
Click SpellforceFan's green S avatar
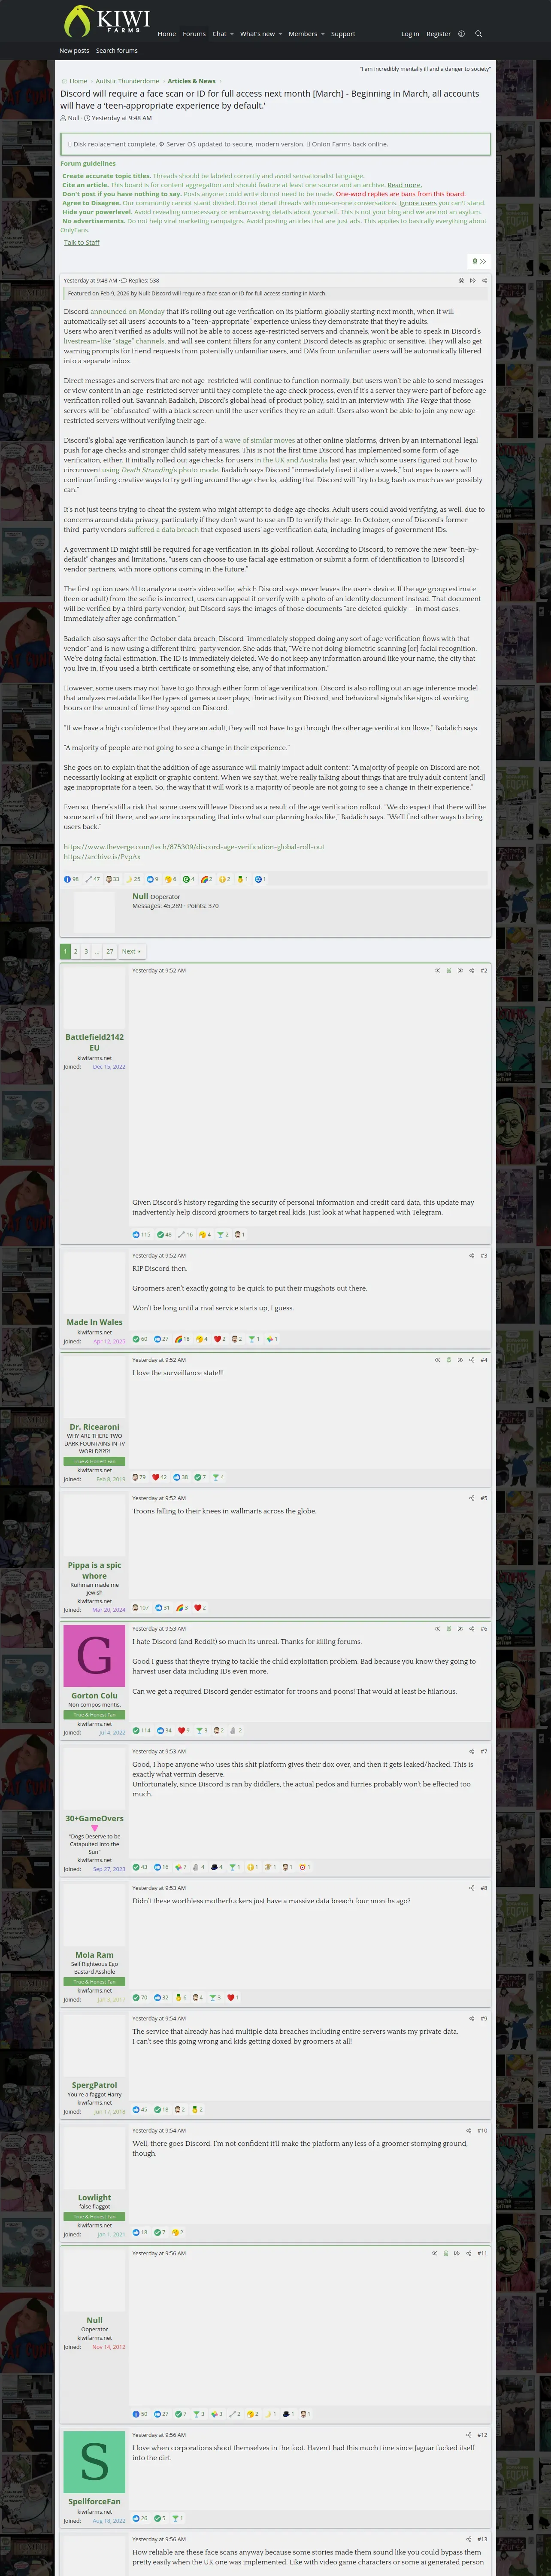tap(95, 2461)
